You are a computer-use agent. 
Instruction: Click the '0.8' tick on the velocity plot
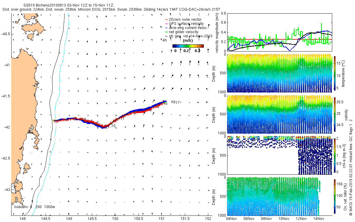223,13
